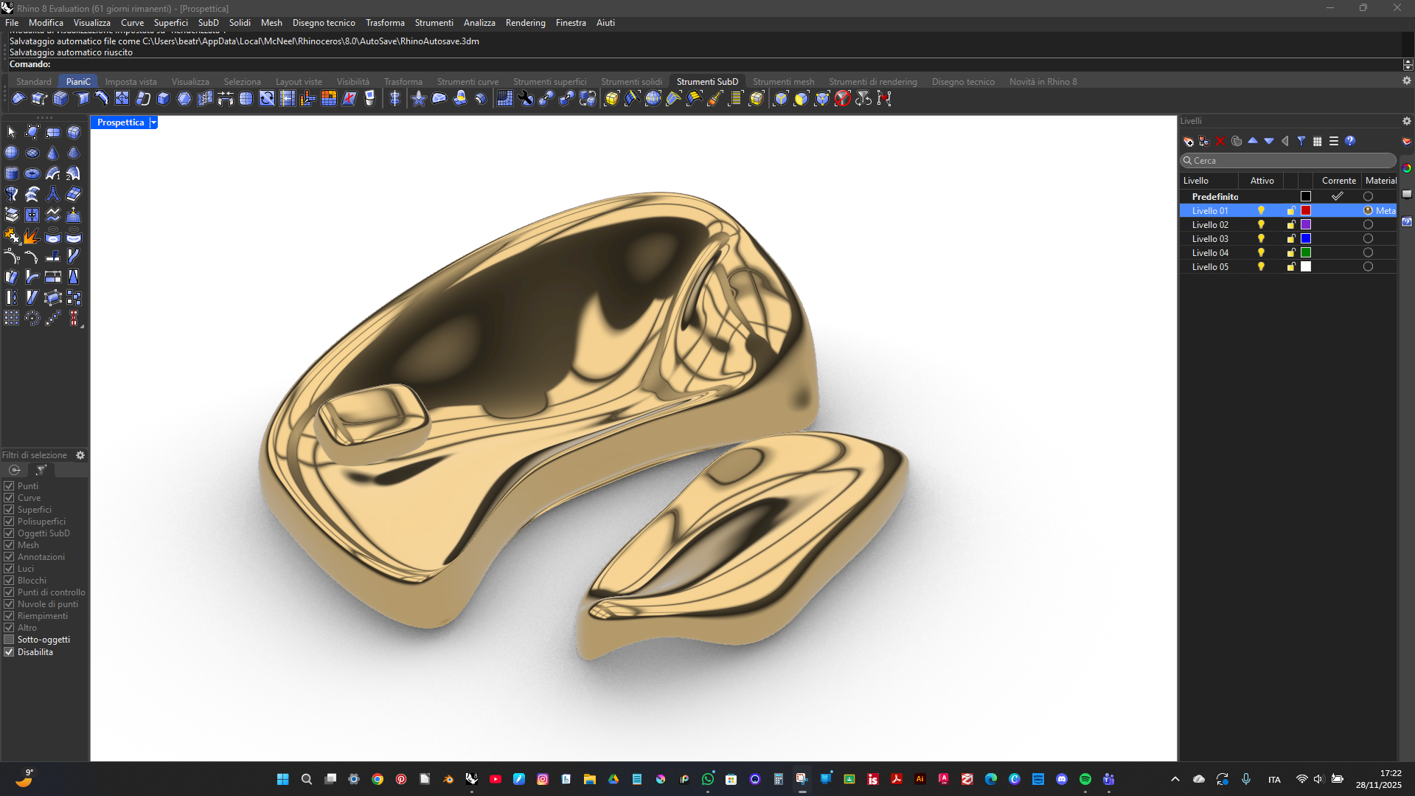Open the Prospettica viewport dropdown arrow
This screenshot has height=796, width=1415.
tap(153, 122)
